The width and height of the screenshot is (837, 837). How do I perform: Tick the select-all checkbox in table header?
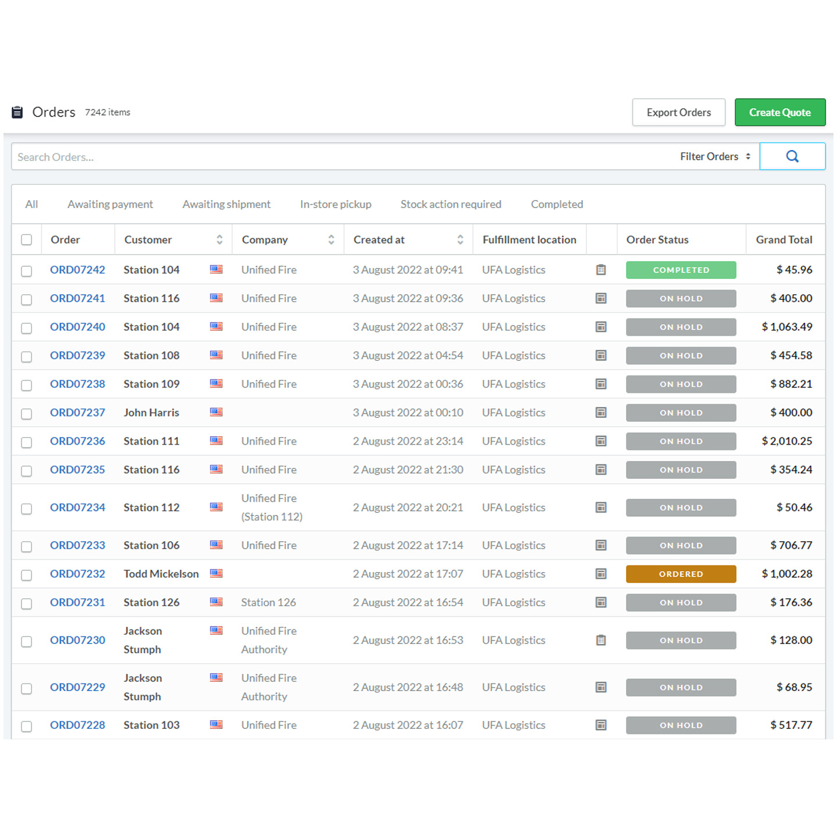(27, 239)
